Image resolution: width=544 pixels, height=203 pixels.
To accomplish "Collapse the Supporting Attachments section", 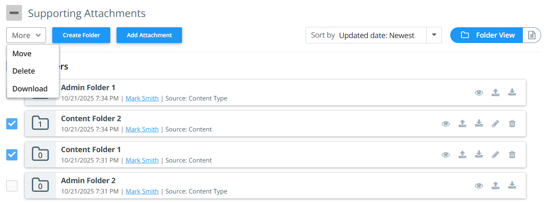I will tap(14, 13).
